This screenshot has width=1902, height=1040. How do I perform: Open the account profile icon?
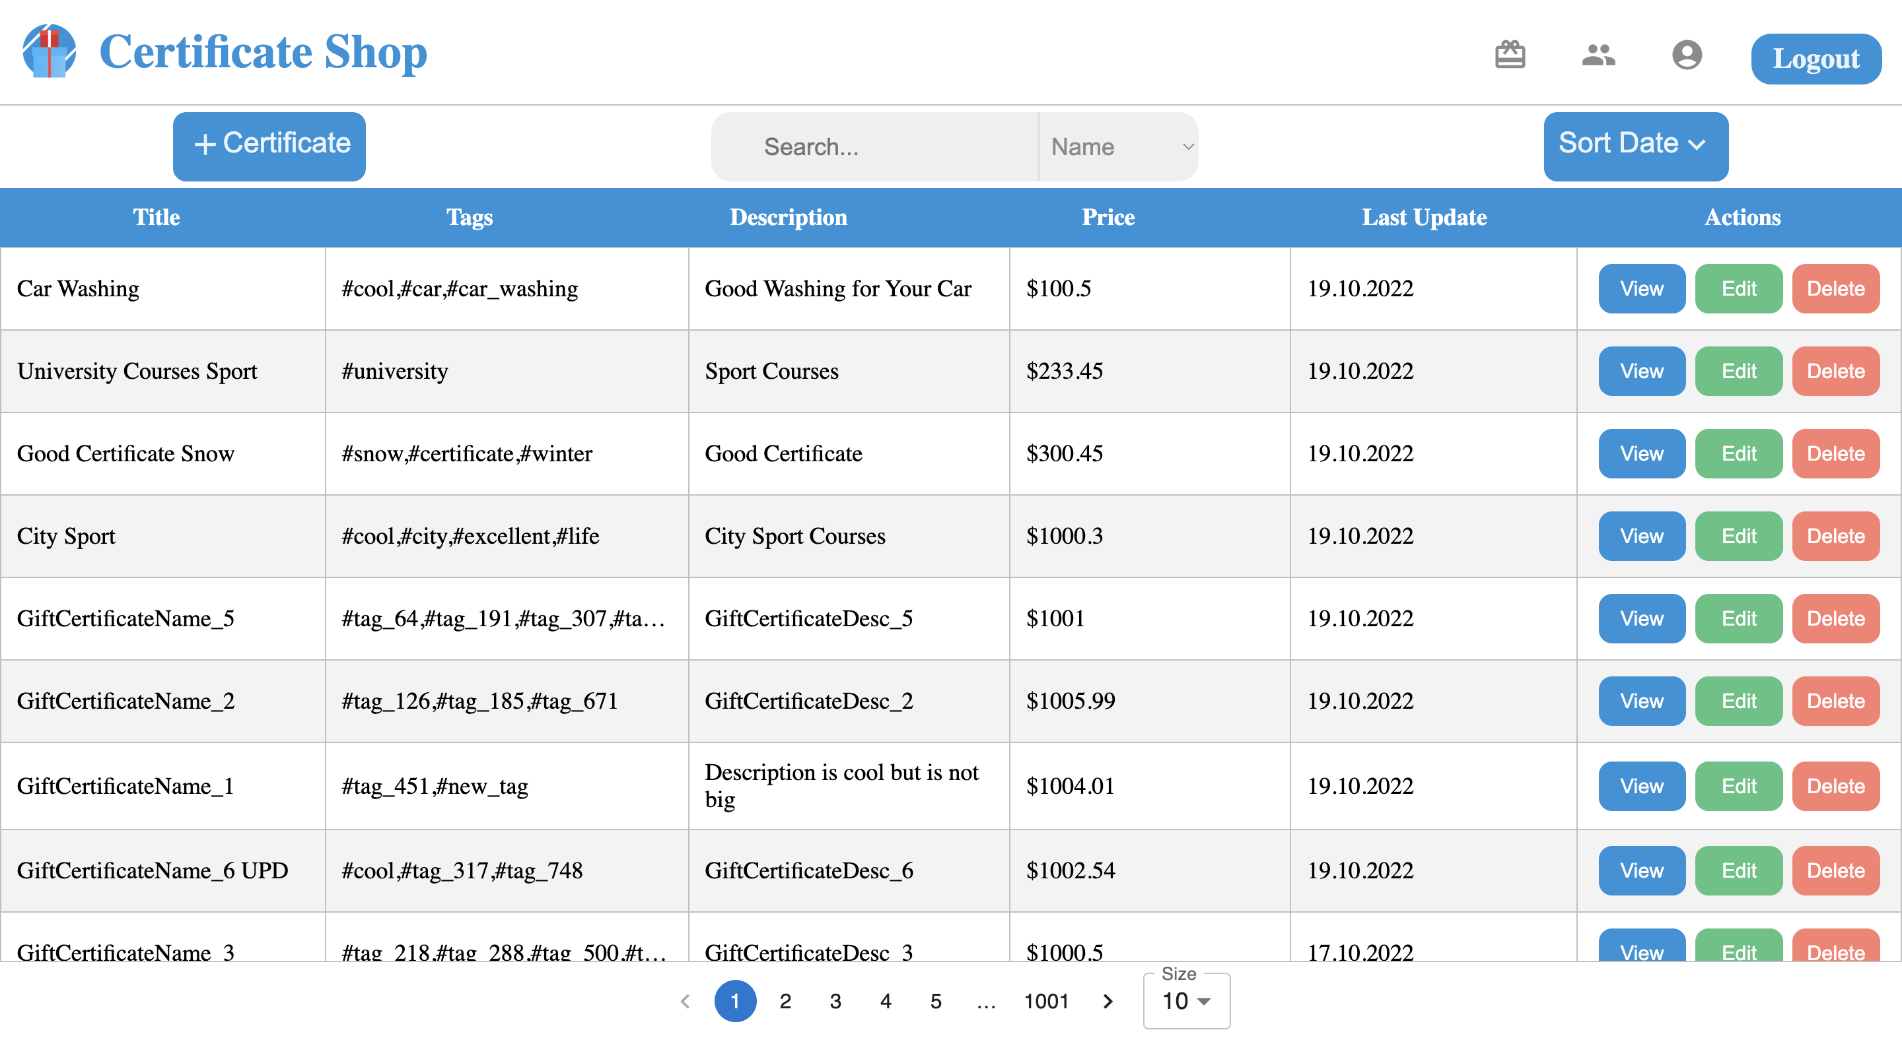click(x=1687, y=55)
